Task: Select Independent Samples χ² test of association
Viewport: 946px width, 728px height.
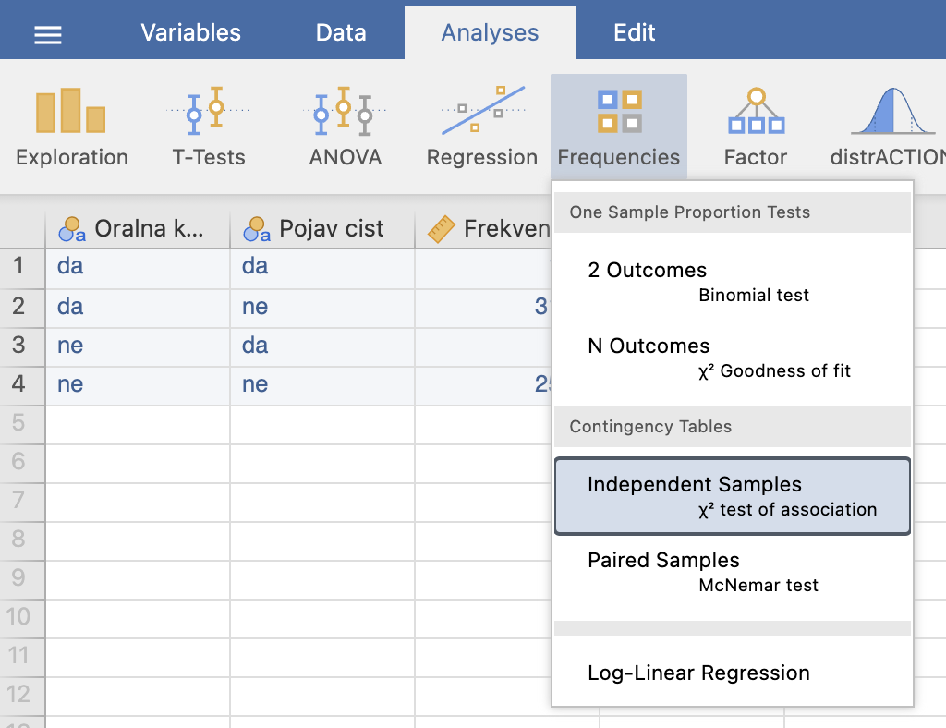Action: point(732,496)
